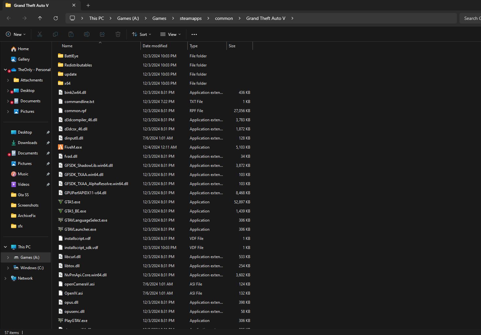Select the GTA5.exe application icon
Image resolution: width=481 pixels, height=335 pixels.
tap(61, 202)
